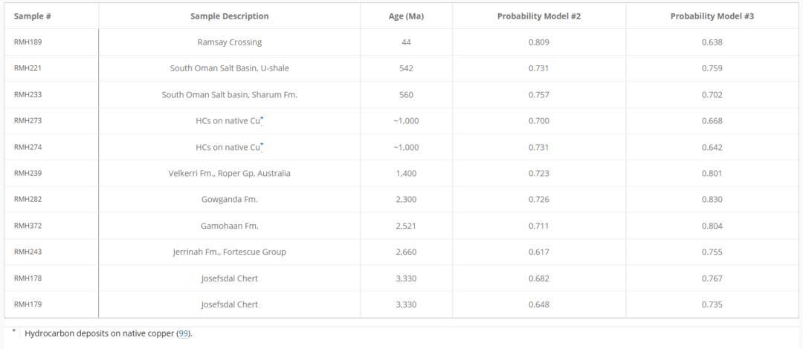803x349 pixels.
Task: Select the 0.830 Model #3 value
Action: pyautogui.click(x=712, y=200)
